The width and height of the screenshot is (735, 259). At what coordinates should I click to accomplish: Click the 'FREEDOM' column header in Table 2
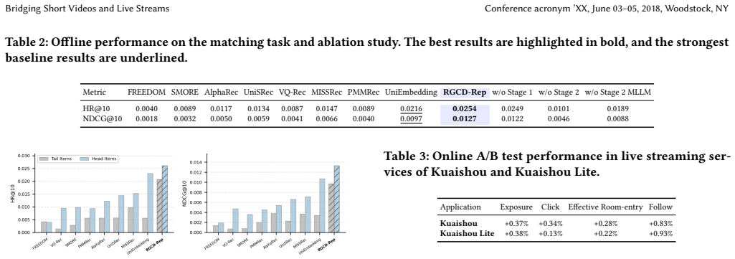pyautogui.click(x=146, y=93)
